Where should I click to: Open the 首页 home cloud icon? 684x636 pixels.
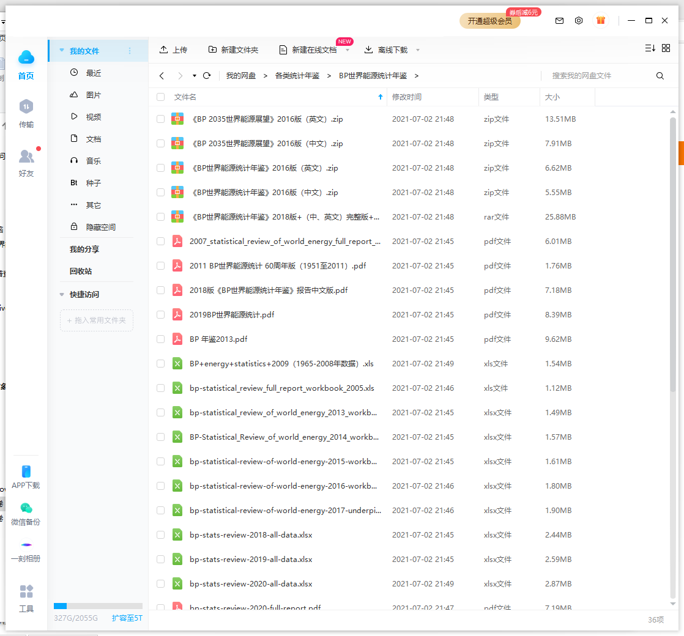(26, 57)
